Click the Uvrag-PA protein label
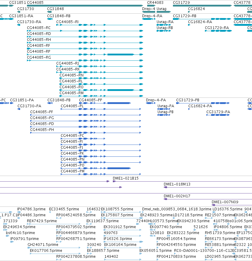This screenshot has height=261, width=252. (166, 106)
